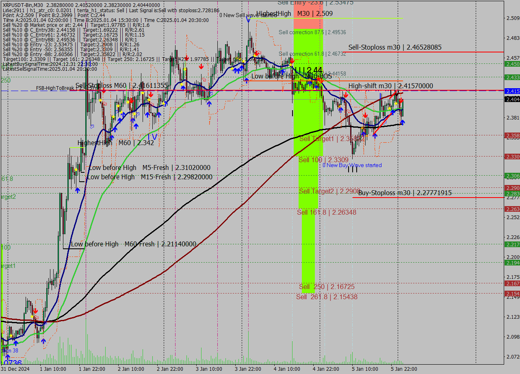Select the red 2.167 price tag
The width and height of the screenshot is (520, 374).
coord(512,283)
